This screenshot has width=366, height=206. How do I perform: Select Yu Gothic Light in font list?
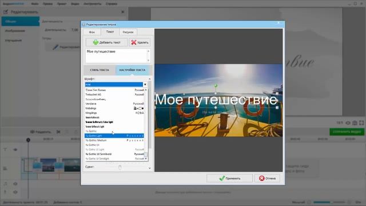(x=114, y=136)
